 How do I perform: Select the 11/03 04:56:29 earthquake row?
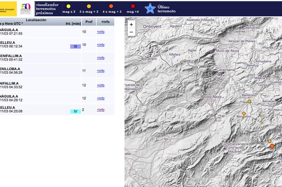pos(57,71)
